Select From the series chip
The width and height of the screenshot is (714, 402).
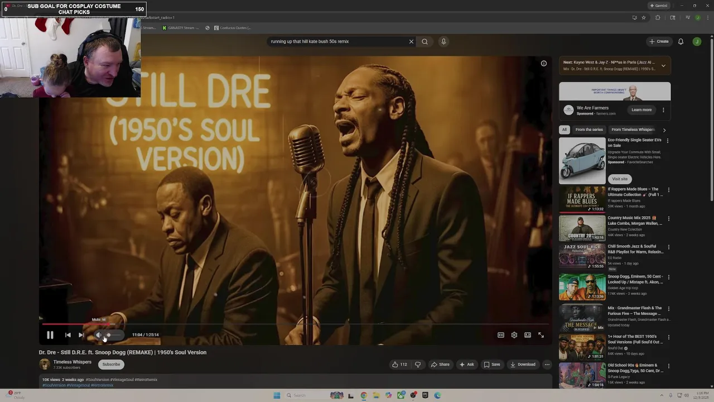tap(589, 130)
